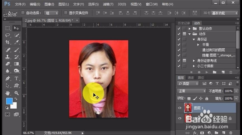Delete the selected action with trash icon
Image resolution: width=242 pixels, height=135 pixels.
(231, 72)
